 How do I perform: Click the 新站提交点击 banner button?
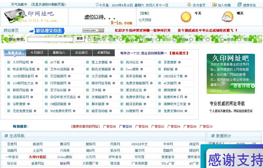49,30
